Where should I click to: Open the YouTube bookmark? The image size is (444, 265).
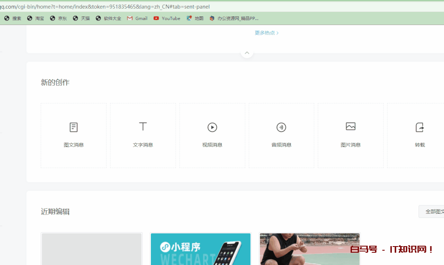tap(167, 18)
